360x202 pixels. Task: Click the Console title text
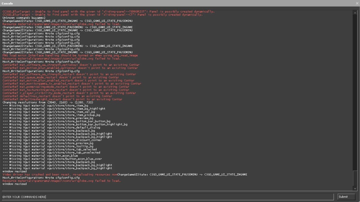[7, 3]
